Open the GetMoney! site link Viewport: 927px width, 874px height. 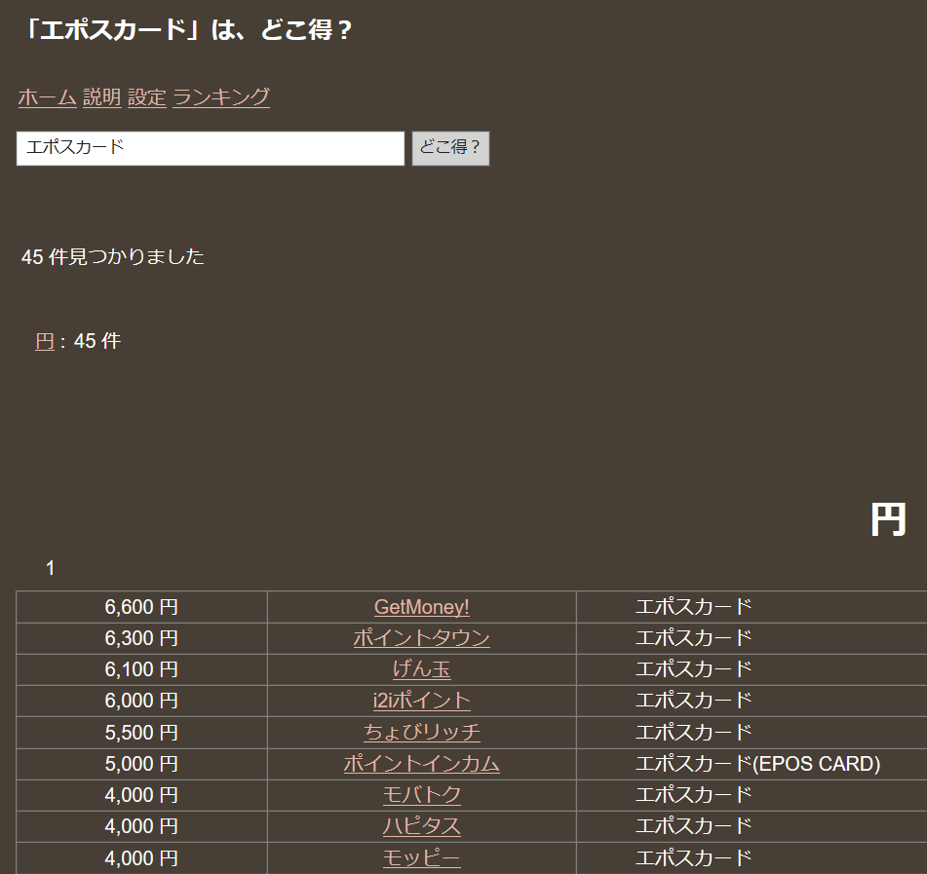point(421,607)
